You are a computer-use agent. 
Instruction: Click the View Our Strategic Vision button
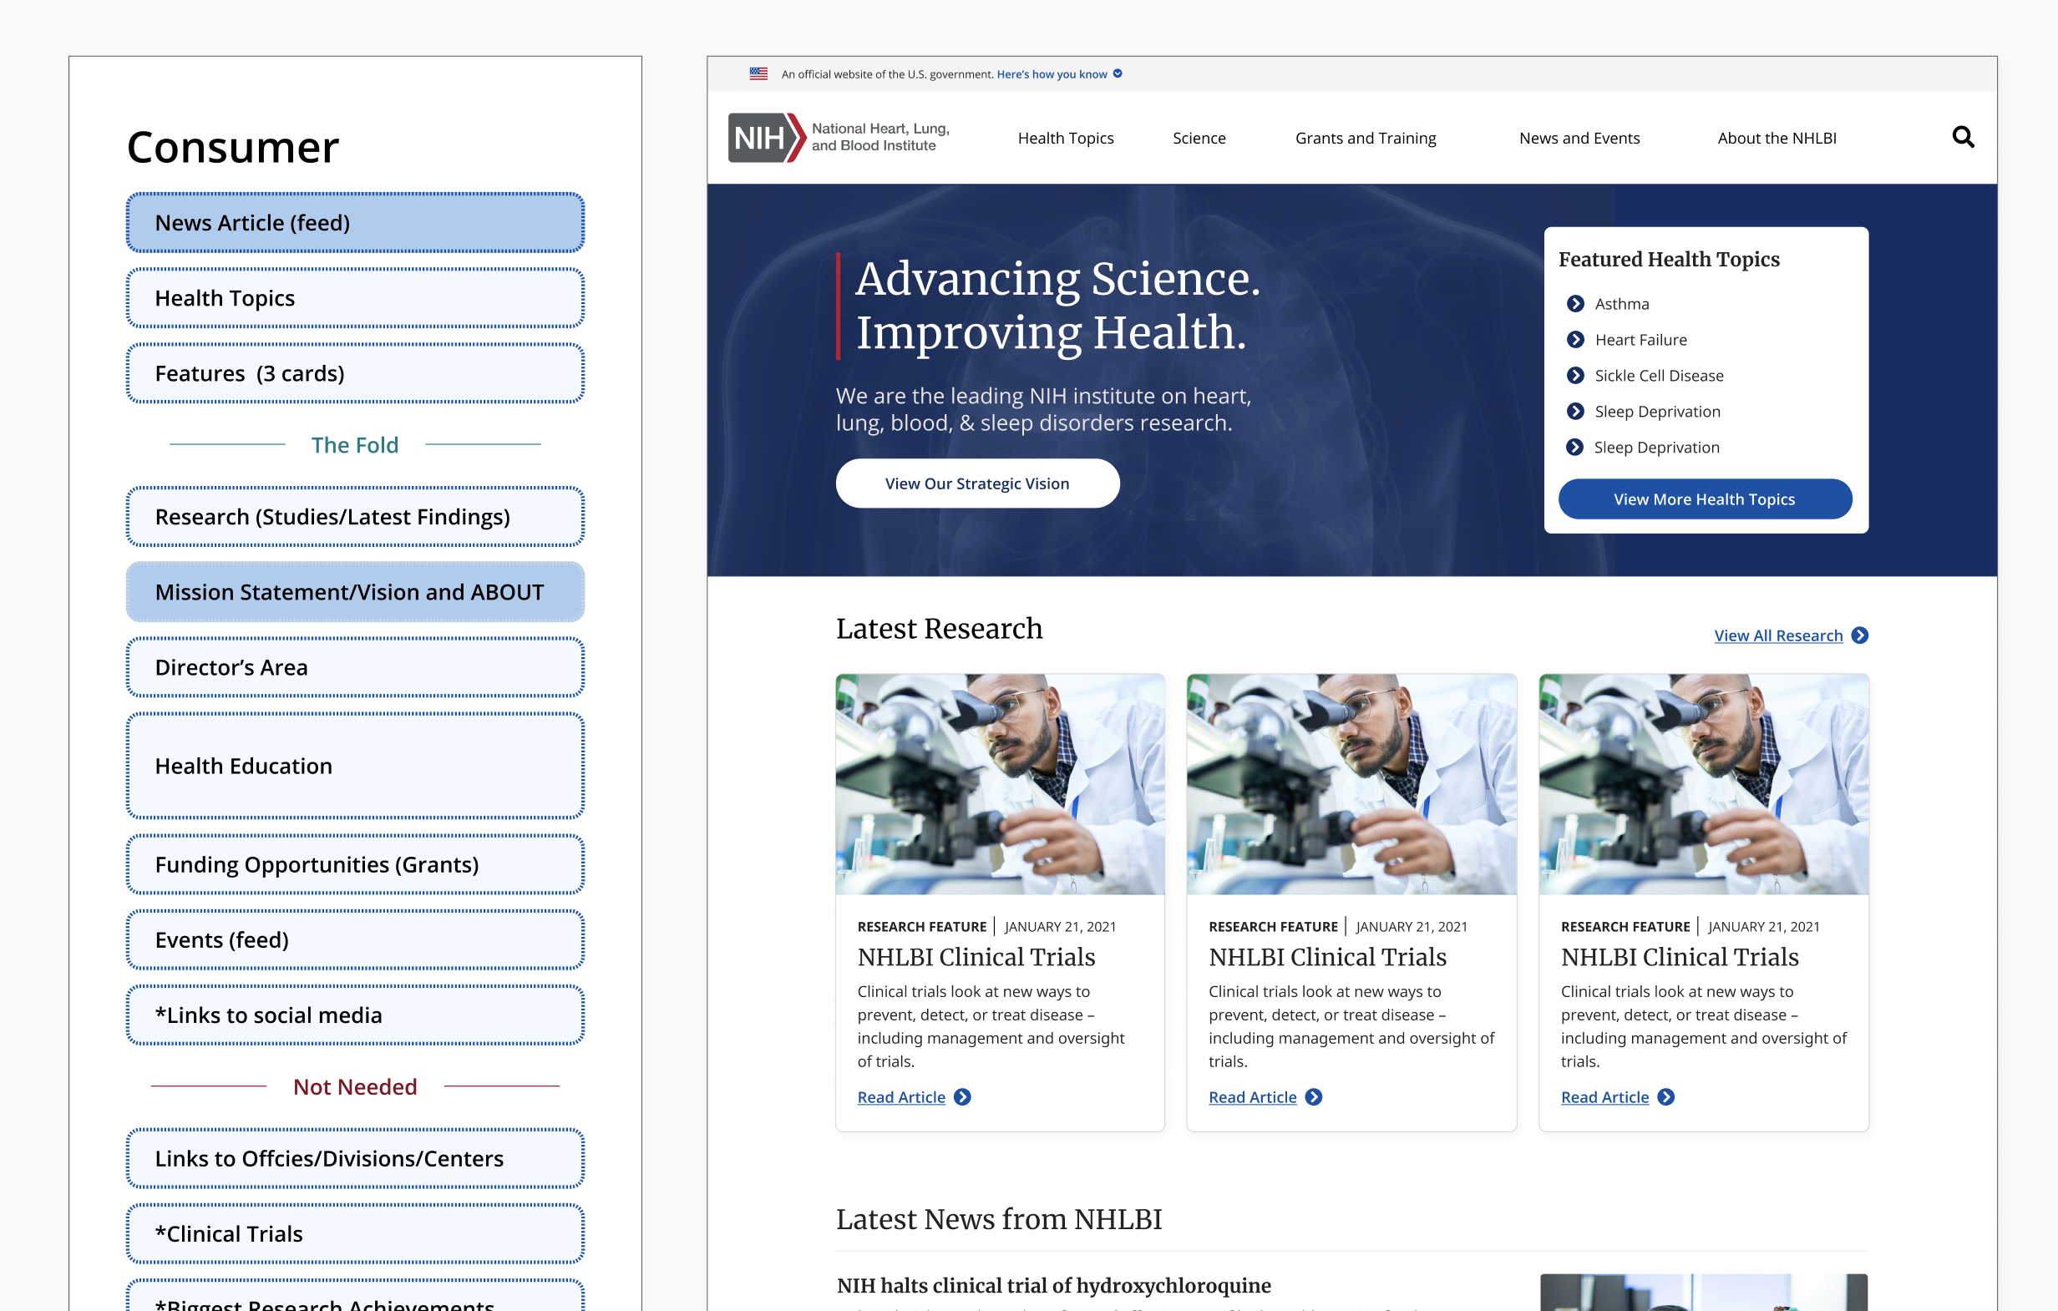pos(977,483)
